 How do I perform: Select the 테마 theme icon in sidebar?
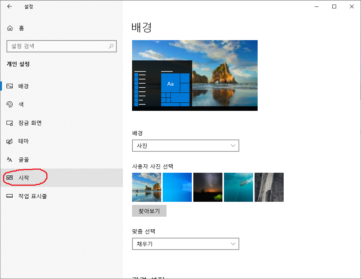click(x=10, y=141)
